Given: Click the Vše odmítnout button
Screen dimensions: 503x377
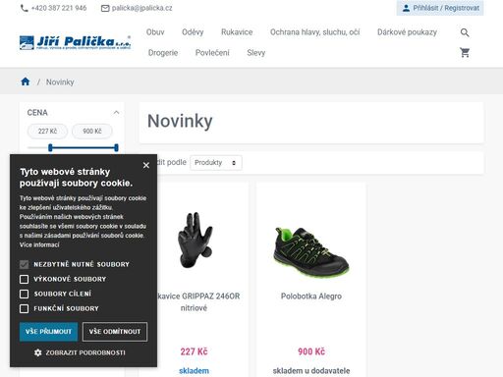Looking at the screenshot, I should (x=115, y=332).
